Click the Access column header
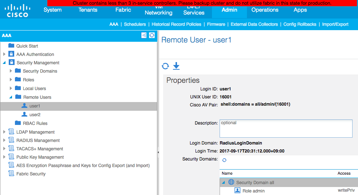This screenshot has height=195, width=358. [x=344, y=173]
